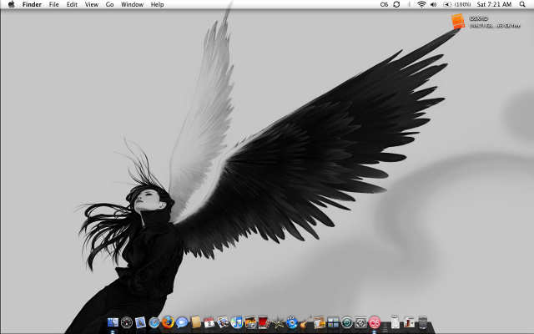Open Last.fm menu bar extra
The width and height of the screenshot is (534, 334).
coord(384,4)
